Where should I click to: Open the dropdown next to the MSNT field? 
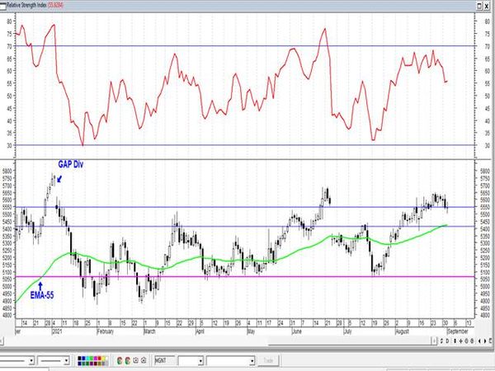pos(200,360)
